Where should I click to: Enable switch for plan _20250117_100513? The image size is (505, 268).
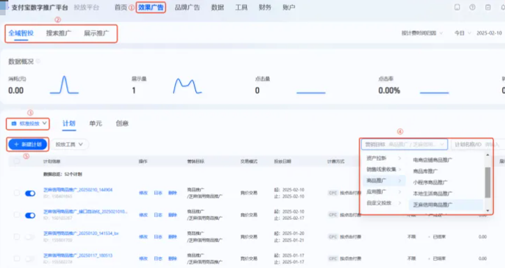point(30,258)
